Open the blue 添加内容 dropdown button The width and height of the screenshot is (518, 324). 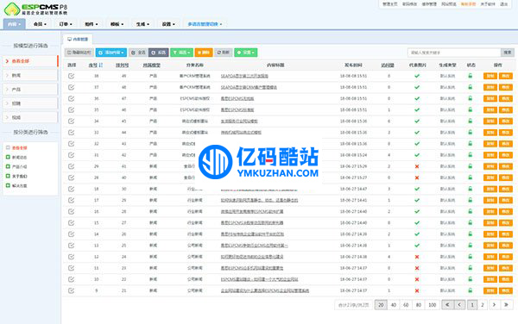(x=111, y=53)
